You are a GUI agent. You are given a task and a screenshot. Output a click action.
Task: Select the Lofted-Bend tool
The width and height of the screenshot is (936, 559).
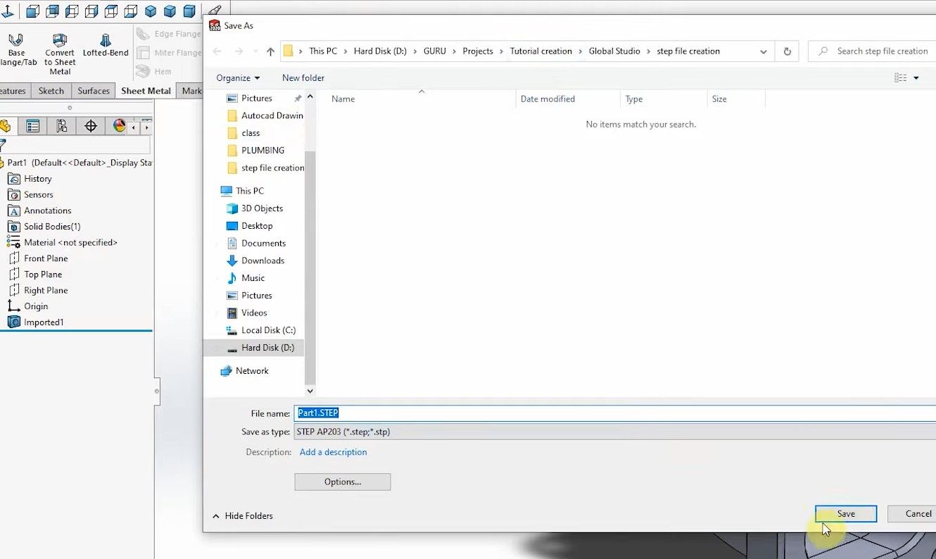tap(106, 46)
